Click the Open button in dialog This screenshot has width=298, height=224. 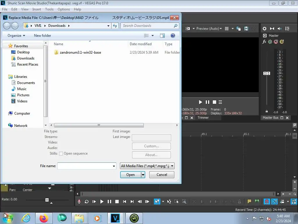pos(131,175)
